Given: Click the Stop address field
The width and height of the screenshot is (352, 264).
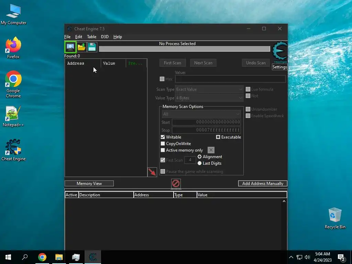Looking at the screenshot, I should point(206,130).
